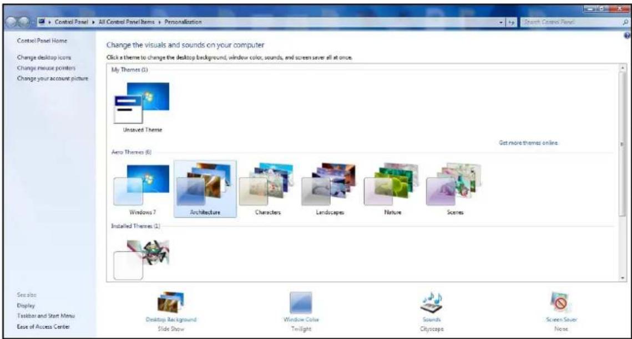Open the Sounds Cityscape icon
The width and height of the screenshot is (632, 339).
[431, 302]
